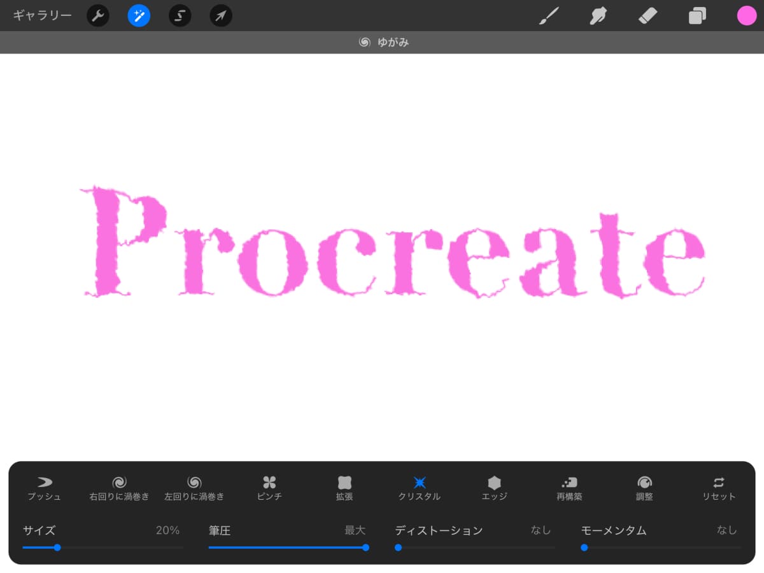Choose the 再構築 reconstruct mode

569,488
